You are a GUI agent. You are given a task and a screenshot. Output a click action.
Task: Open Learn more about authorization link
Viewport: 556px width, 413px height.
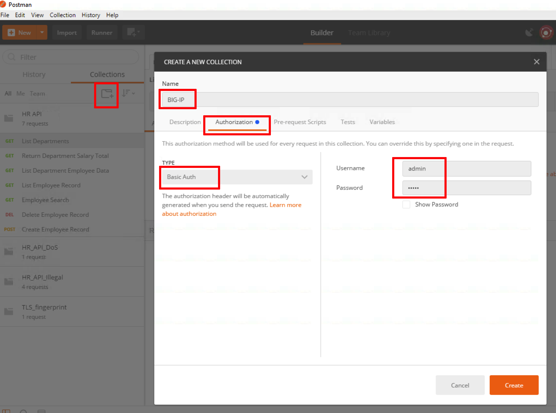pos(231,209)
